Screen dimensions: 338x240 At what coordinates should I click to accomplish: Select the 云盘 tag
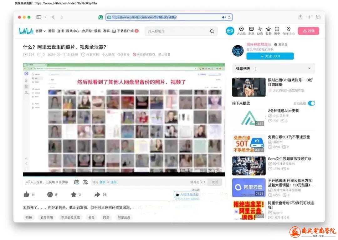(91, 217)
